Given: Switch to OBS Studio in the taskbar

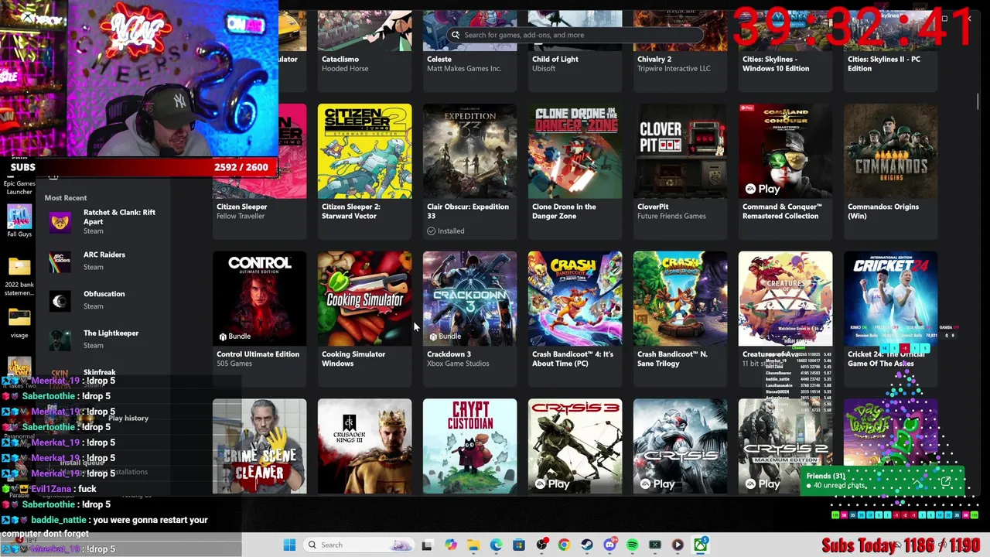Looking at the screenshot, I should tap(541, 545).
